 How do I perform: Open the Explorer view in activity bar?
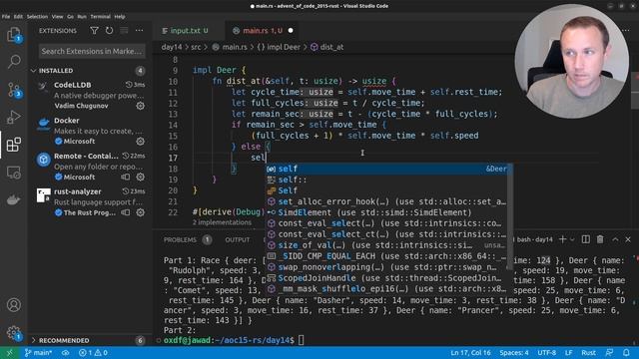click(13, 34)
